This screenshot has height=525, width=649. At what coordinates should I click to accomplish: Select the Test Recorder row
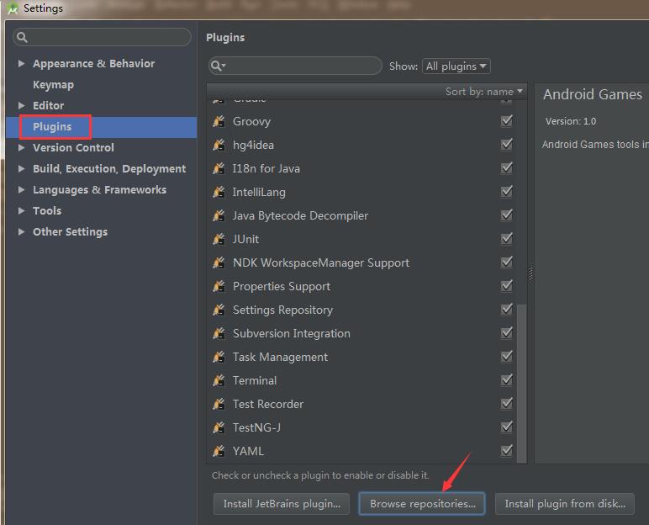[x=362, y=404]
